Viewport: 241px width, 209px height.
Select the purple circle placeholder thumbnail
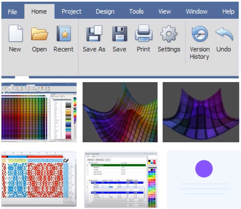tap(204, 179)
